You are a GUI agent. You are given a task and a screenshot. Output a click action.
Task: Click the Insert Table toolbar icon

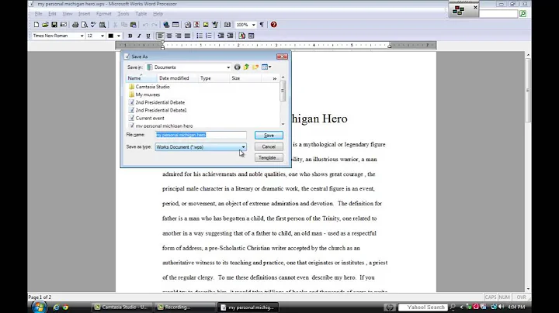click(175, 25)
